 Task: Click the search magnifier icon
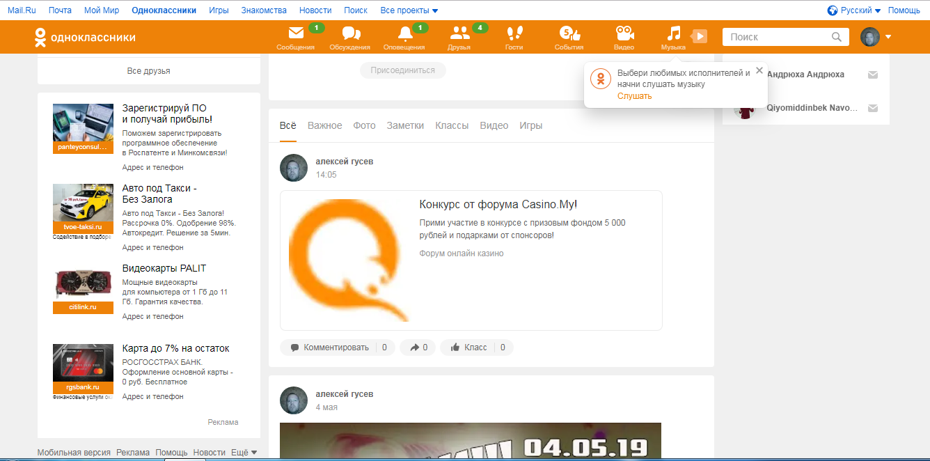pyautogui.click(x=837, y=37)
